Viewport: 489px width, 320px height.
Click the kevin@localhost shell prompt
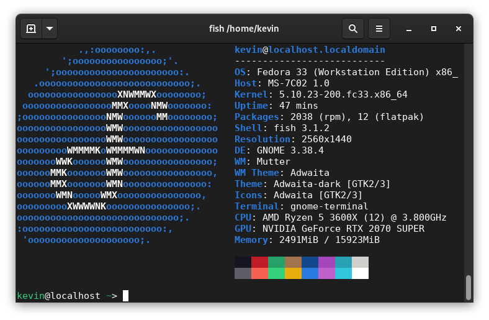tap(58, 296)
